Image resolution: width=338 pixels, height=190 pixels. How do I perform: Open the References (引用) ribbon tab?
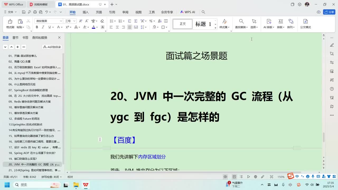click(x=112, y=12)
